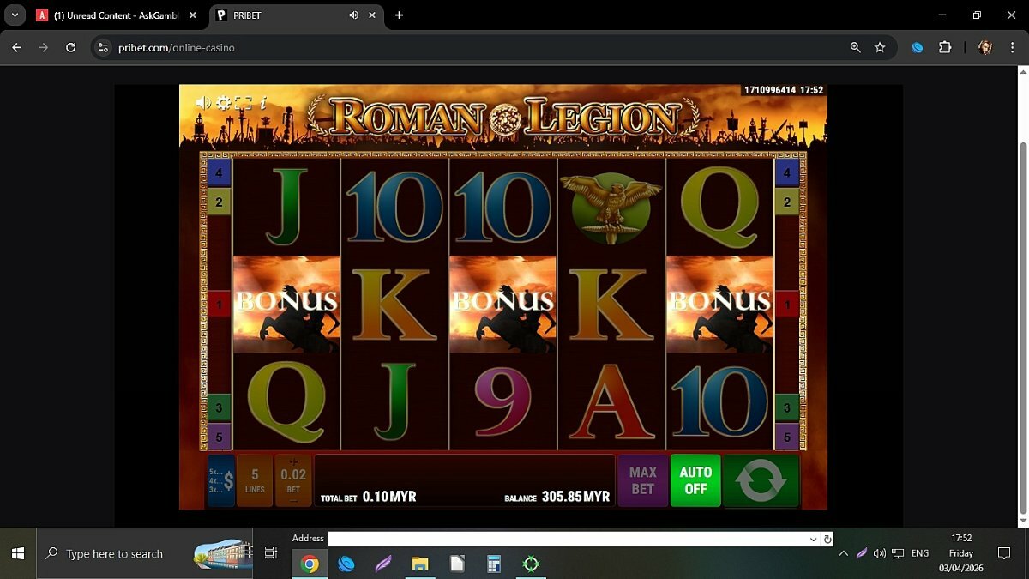Screen dimensions: 1029x579
Task: Bookmark this page with star icon
Action: [880, 48]
